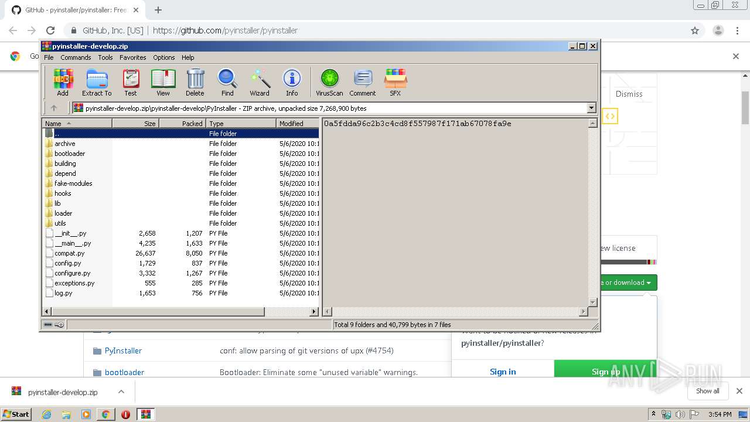This screenshot has height=422, width=750.
Task: Sort the list by Type column
Action: pyautogui.click(x=241, y=123)
